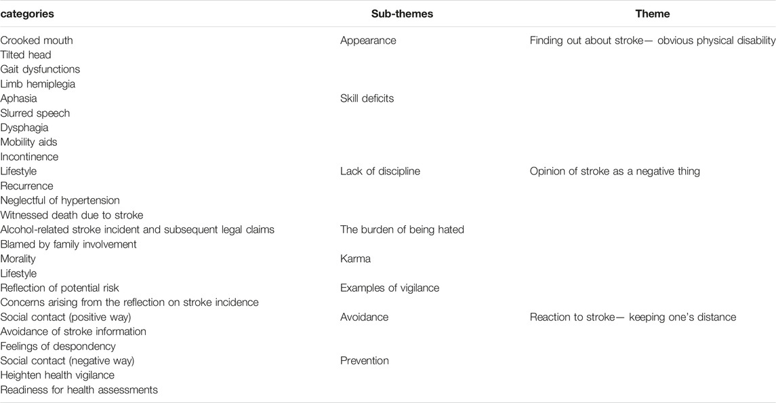776x403 pixels.
Task: Click the 'Aphasia' category entry
Action: [x=18, y=98]
